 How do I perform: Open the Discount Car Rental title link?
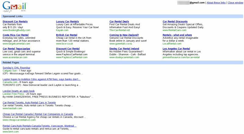tap(68, 49)
